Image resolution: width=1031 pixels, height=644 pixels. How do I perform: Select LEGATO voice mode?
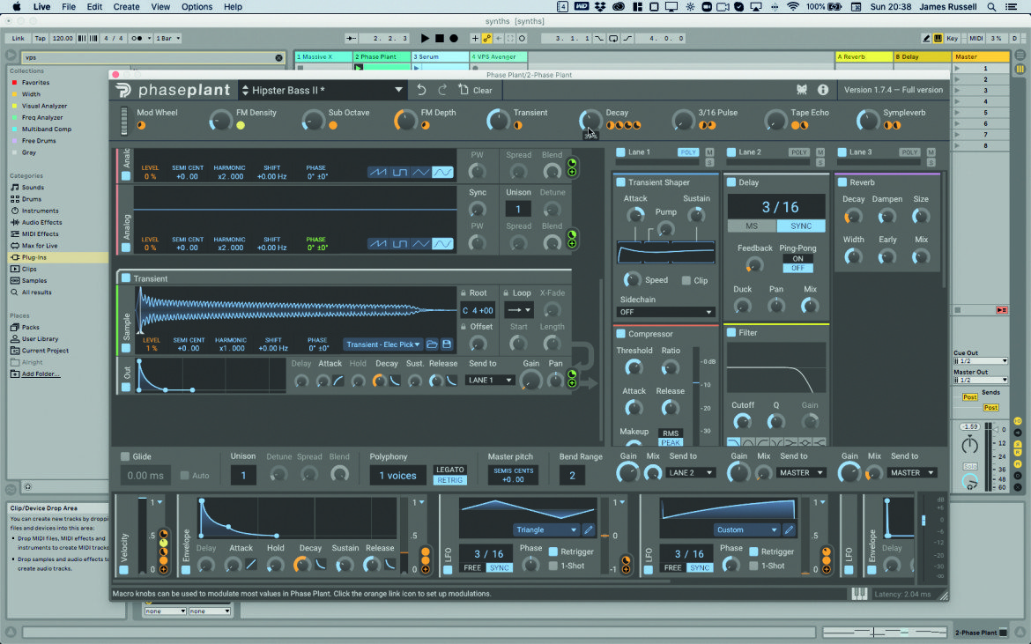(449, 470)
